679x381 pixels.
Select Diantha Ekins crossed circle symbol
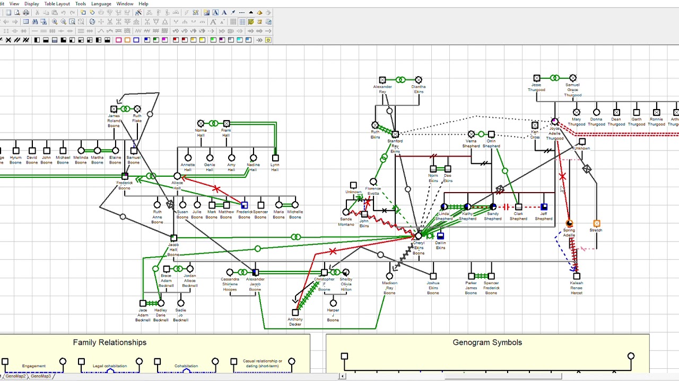pyautogui.click(x=419, y=80)
